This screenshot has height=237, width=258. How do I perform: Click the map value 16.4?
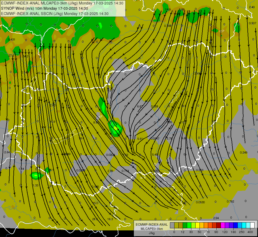(81, 138)
